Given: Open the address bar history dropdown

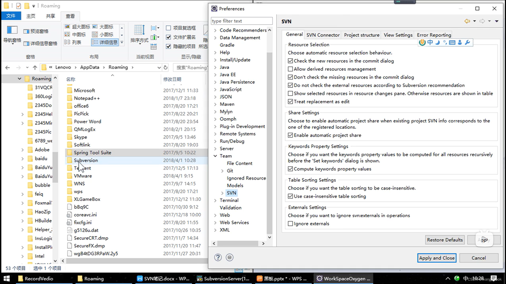Looking at the screenshot, I should pos(159,68).
